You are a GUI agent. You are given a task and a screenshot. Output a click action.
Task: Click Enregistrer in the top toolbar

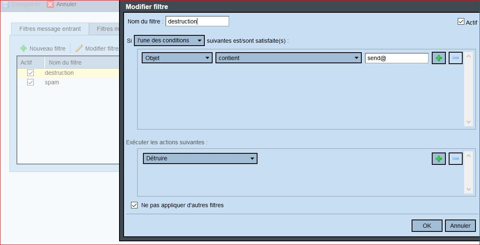point(21,4)
